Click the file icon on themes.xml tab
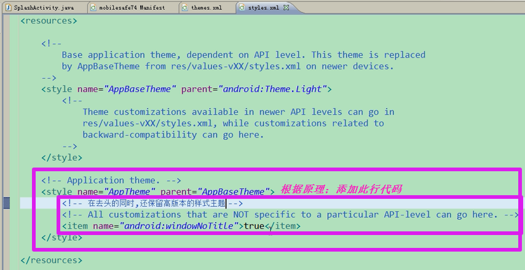The width and height of the screenshot is (525, 270). [x=185, y=7]
